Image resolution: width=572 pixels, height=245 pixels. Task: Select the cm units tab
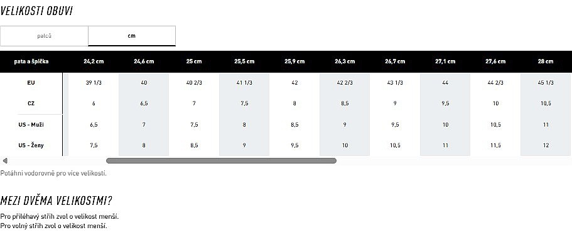(132, 36)
